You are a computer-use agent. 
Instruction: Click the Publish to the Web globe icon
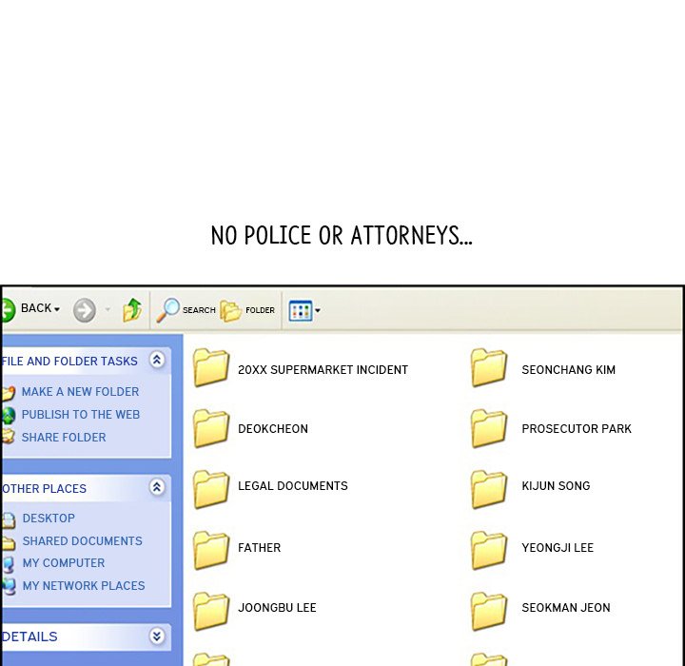coord(9,415)
